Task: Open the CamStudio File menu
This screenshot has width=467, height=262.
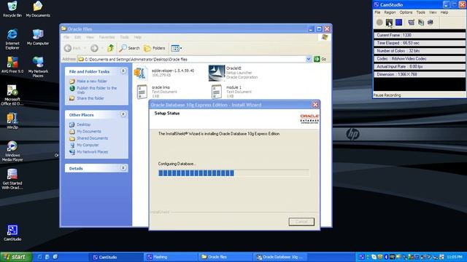Action: [377, 12]
